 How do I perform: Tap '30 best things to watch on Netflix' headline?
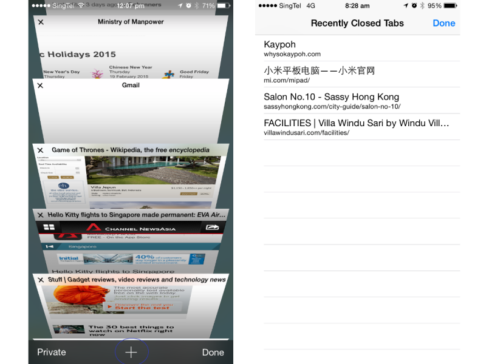click(131, 331)
